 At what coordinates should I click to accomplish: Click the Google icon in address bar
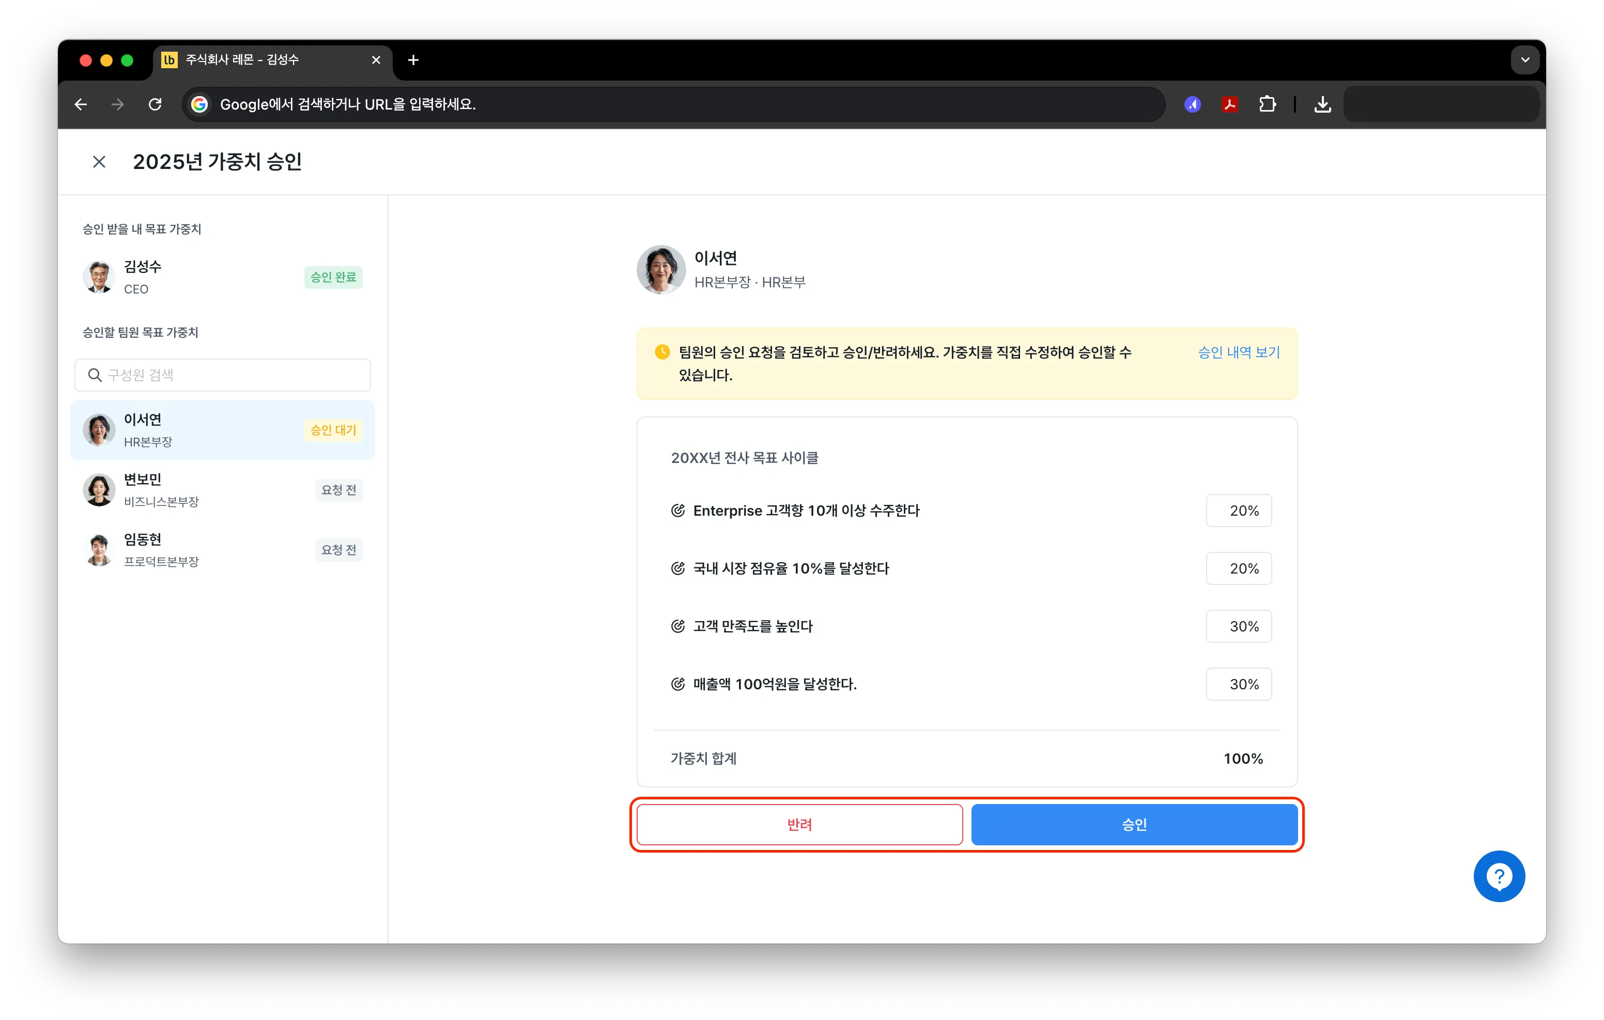point(199,104)
